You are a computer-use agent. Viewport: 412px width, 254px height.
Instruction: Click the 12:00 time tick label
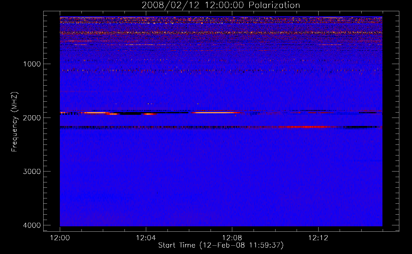click(60, 238)
